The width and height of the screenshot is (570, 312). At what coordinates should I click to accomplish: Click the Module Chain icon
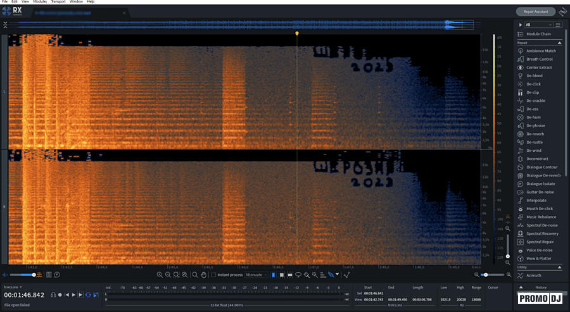point(521,34)
